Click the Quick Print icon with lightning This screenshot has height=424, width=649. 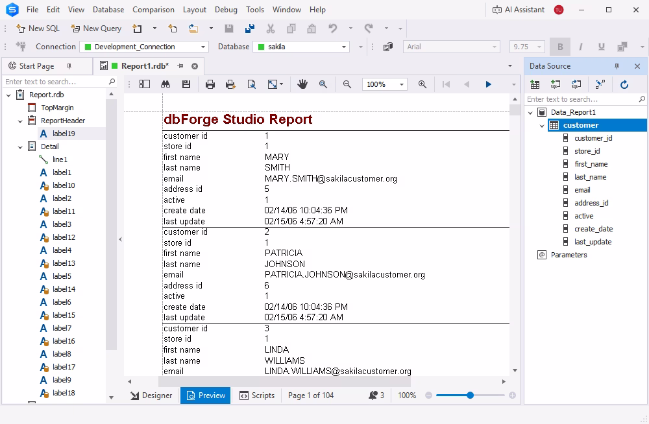click(230, 84)
